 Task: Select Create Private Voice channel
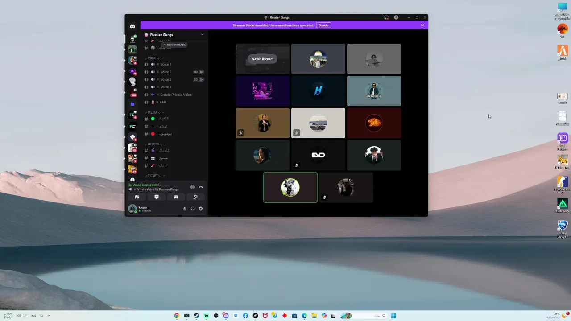pos(174,95)
